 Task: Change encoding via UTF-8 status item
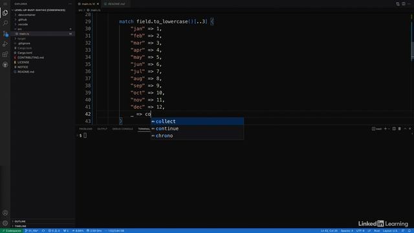pyautogui.click(x=360, y=231)
